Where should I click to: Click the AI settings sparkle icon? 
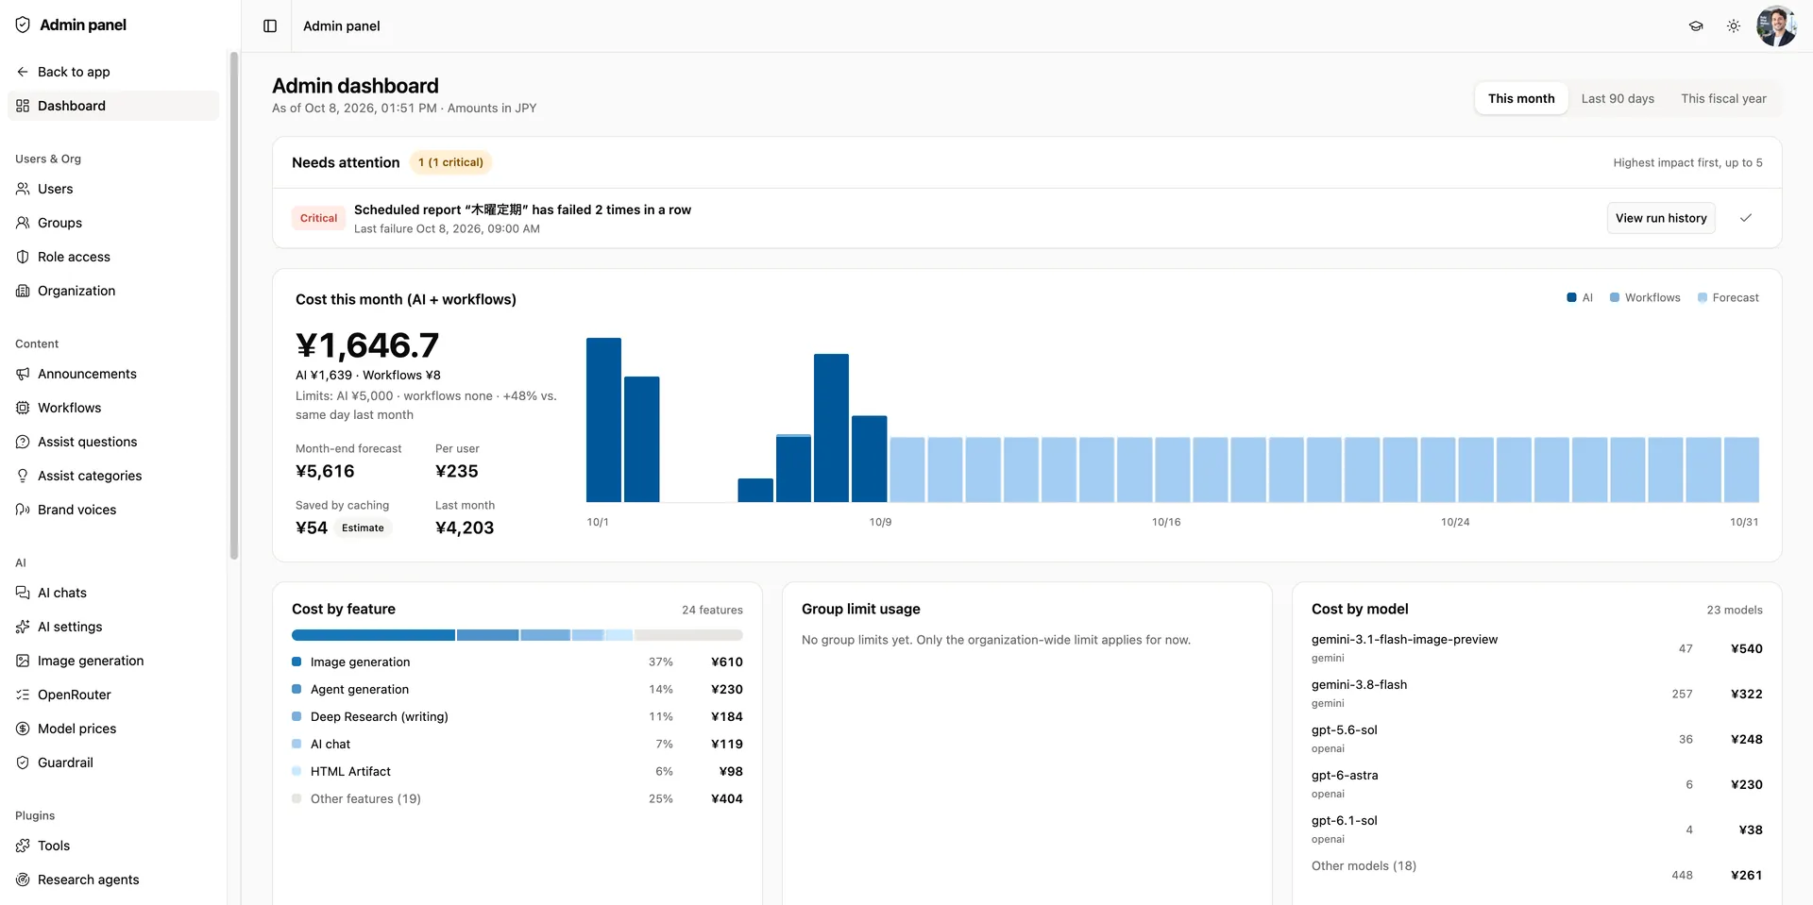(23, 627)
